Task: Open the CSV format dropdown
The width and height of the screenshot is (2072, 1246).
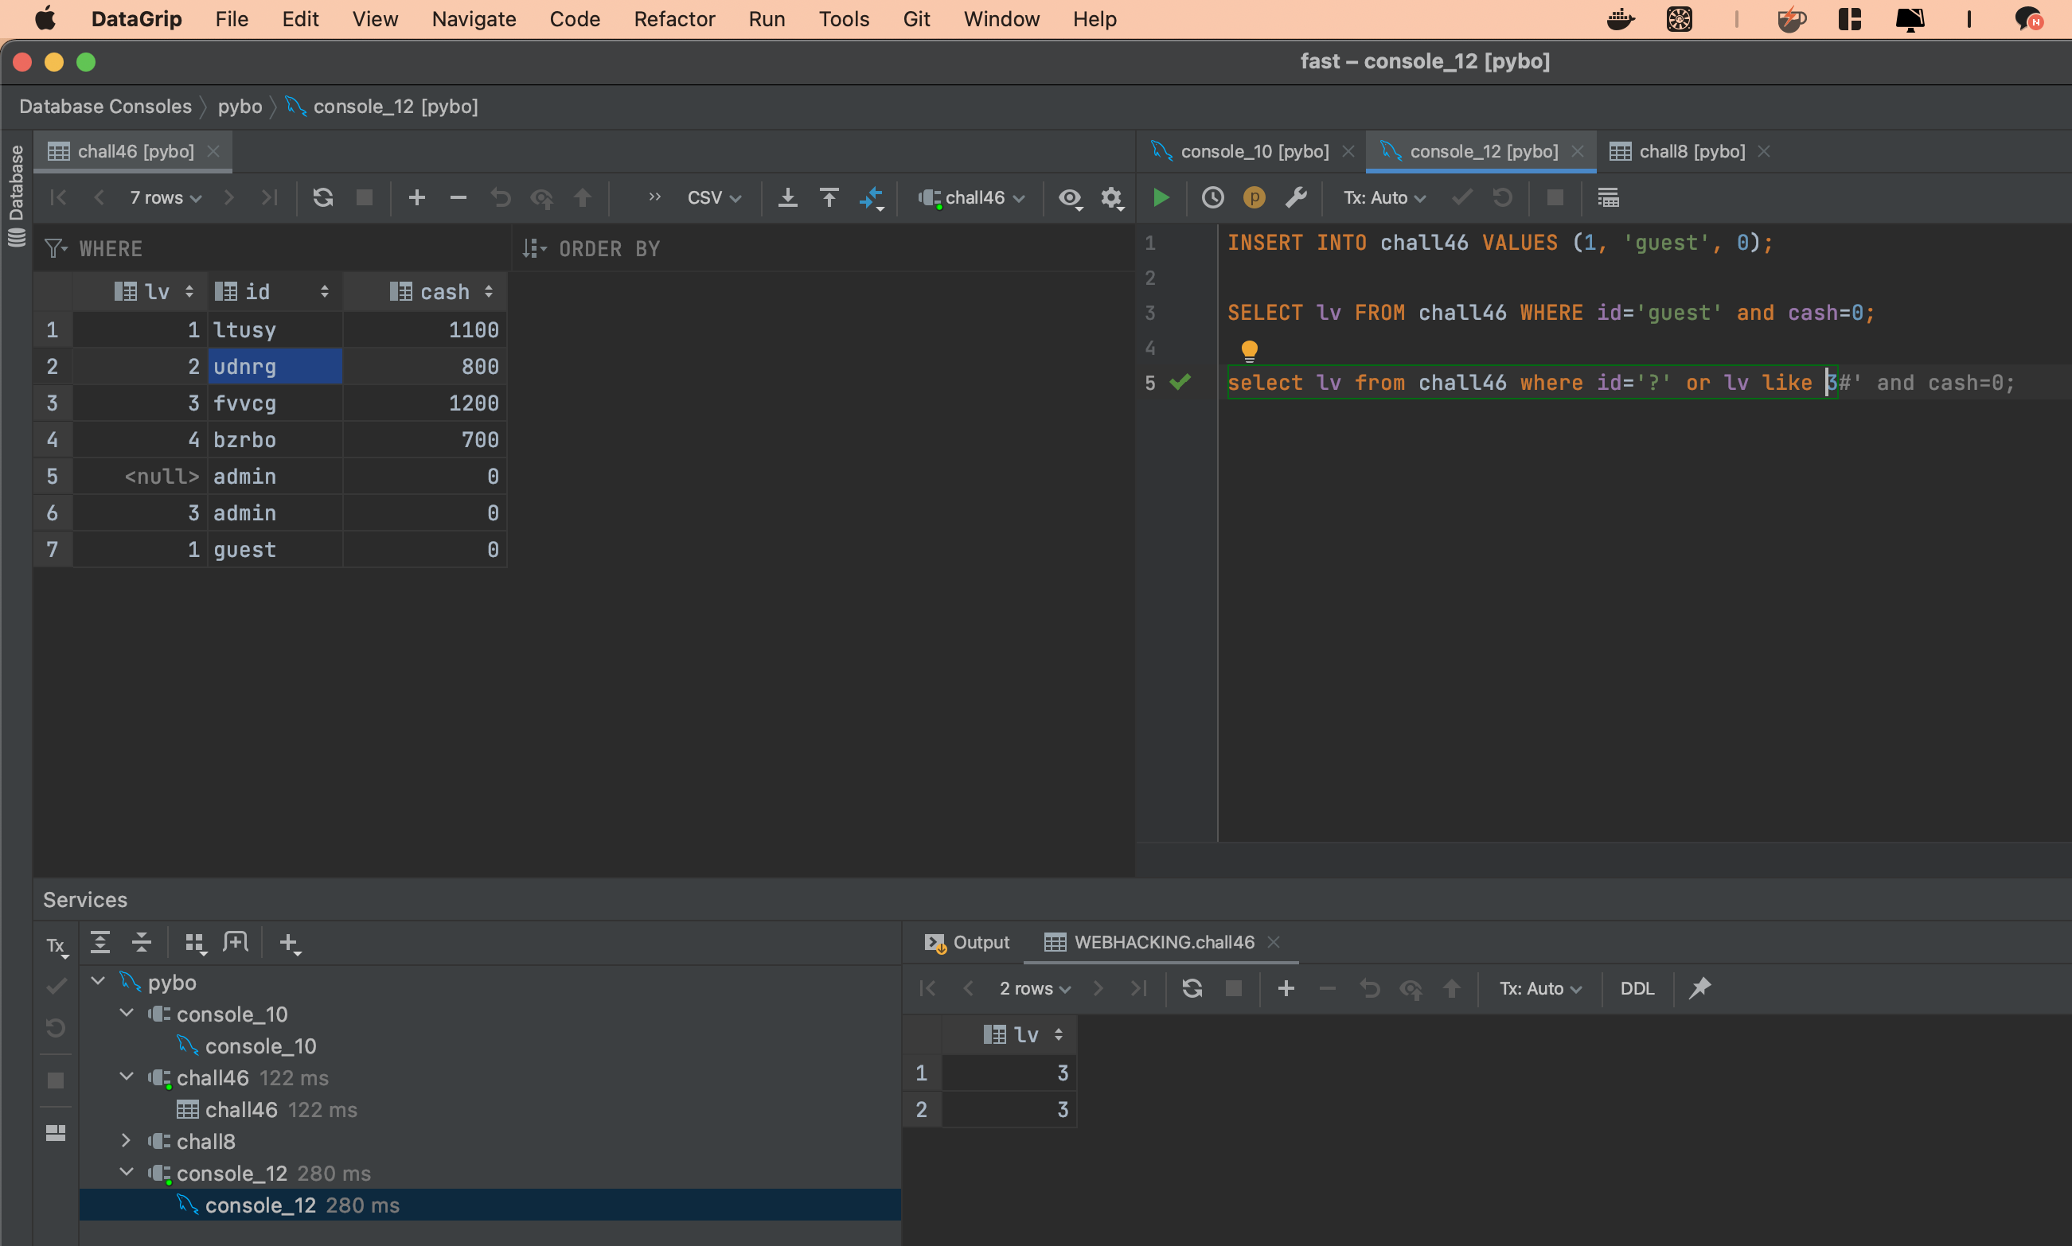Action: 714,198
